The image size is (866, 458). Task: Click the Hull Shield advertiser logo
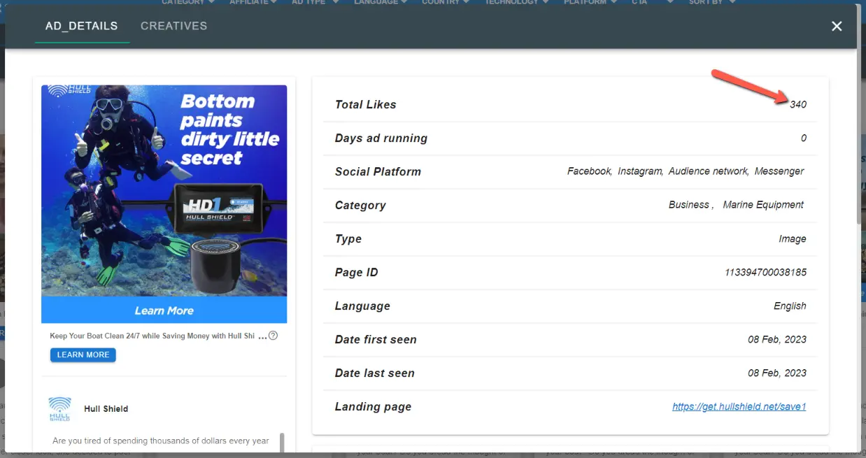click(x=59, y=408)
